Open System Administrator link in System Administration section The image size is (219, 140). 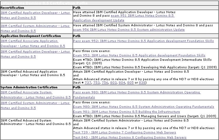coord(36,105)
